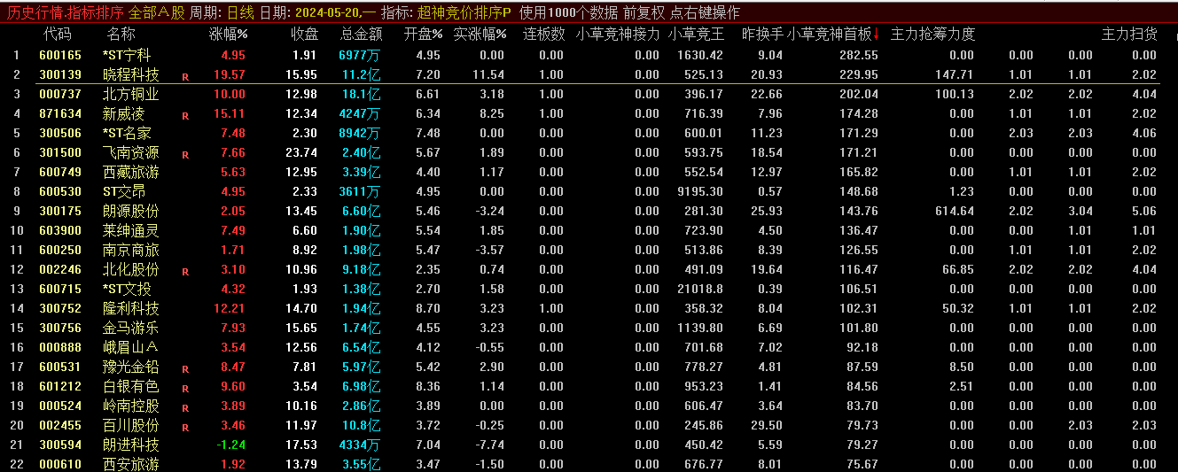Viewport: 1178px width, 472px height.
Task: Click the R marker beside 晓程科技
Action: pos(185,76)
